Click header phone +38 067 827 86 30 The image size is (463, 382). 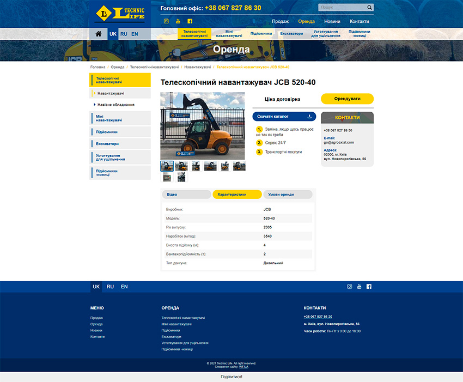coord(233,8)
